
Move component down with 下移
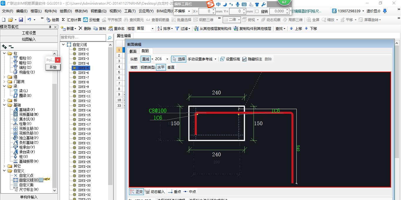pyautogui.click(x=311, y=28)
